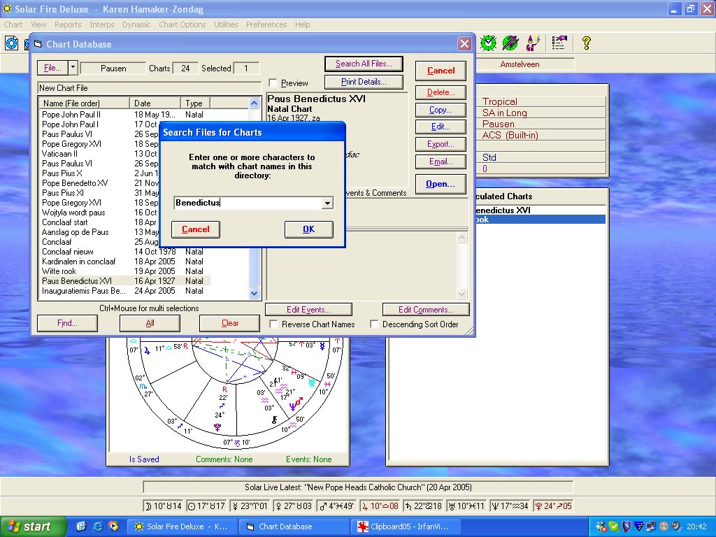Open help with yellow question mark

[586, 43]
